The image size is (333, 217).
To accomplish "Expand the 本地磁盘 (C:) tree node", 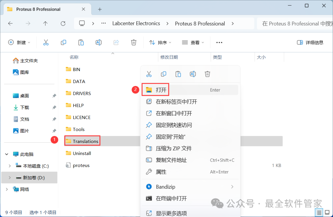I will click(10, 166).
